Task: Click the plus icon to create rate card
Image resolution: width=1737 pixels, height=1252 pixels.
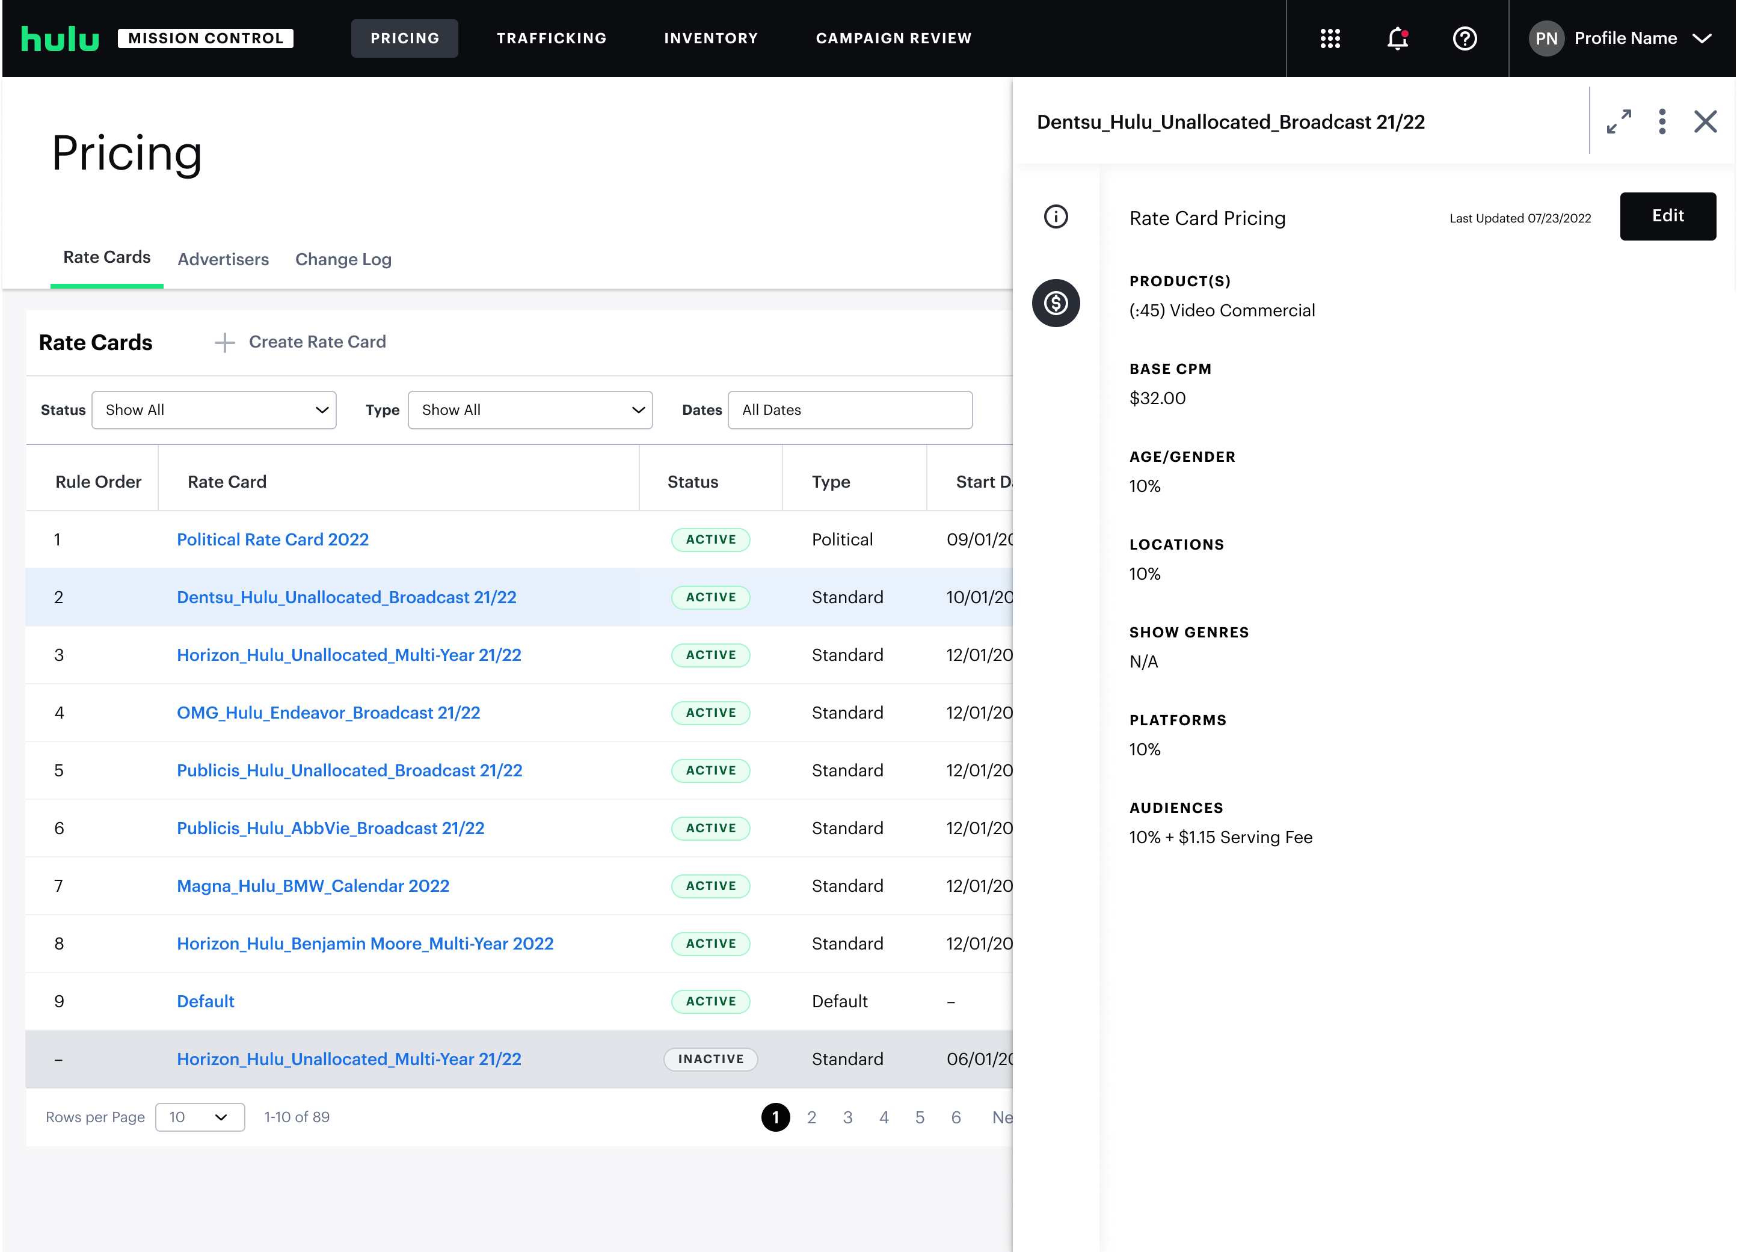Action: tap(224, 342)
